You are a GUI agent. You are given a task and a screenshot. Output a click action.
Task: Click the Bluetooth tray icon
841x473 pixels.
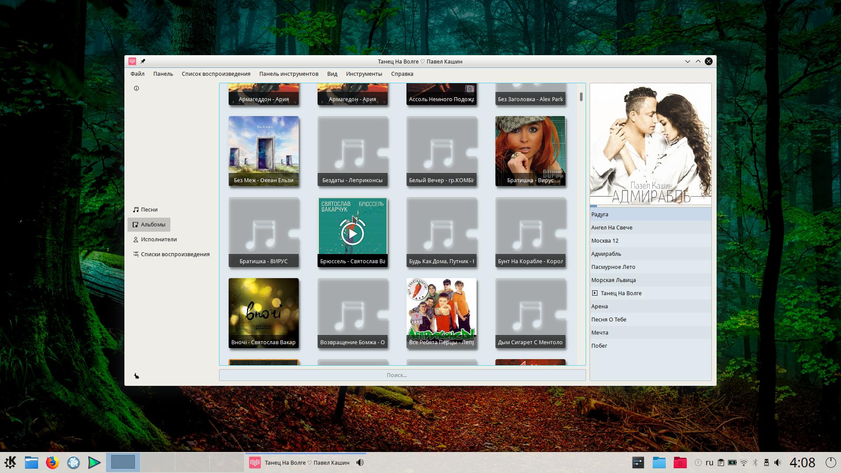click(x=755, y=463)
